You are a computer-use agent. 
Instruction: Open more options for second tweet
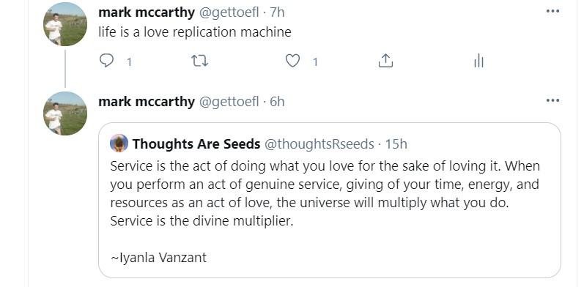[552, 100]
